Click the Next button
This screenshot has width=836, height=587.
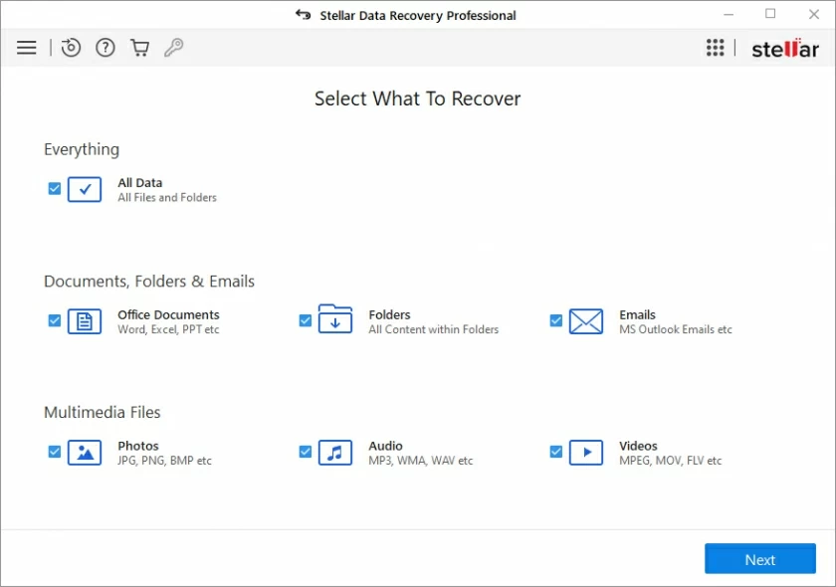tap(759, 558)
